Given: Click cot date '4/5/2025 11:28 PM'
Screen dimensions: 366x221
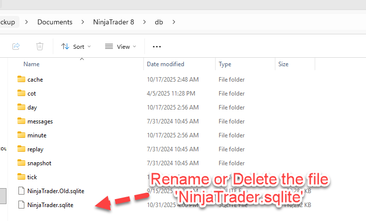Looking at the screenshot, I should (x=171, y=94).
